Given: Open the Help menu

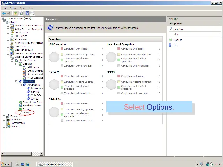Looking at the screenshot, I should 30,8.
